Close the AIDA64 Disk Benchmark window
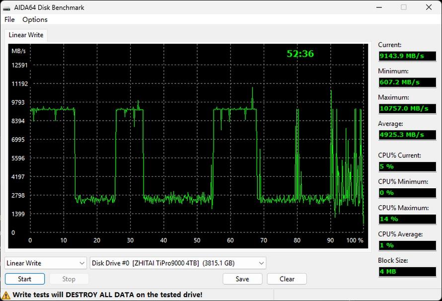Viewport: 442px width, 301px height. click(429, 7)
